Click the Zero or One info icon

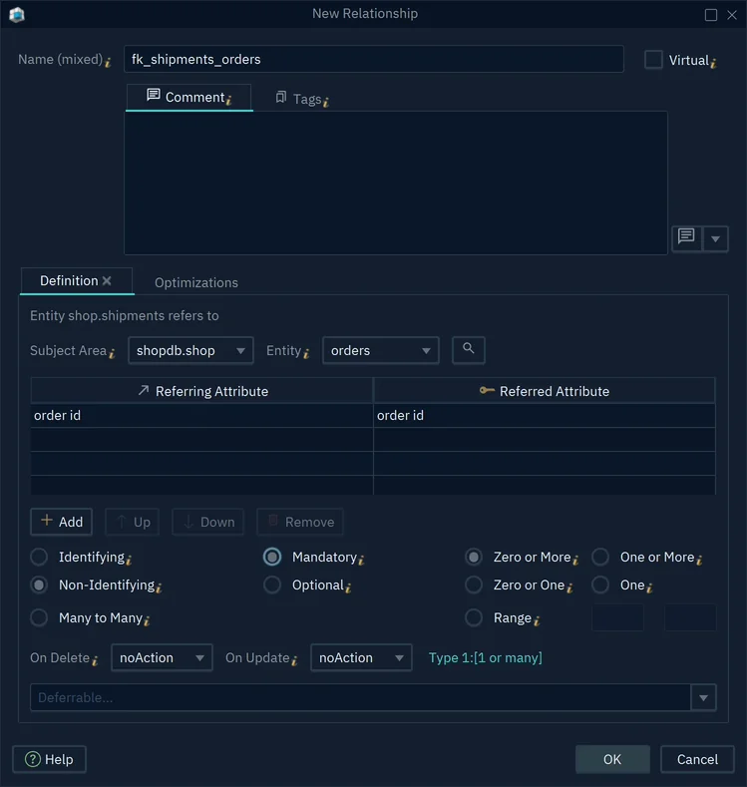(568, 588)
